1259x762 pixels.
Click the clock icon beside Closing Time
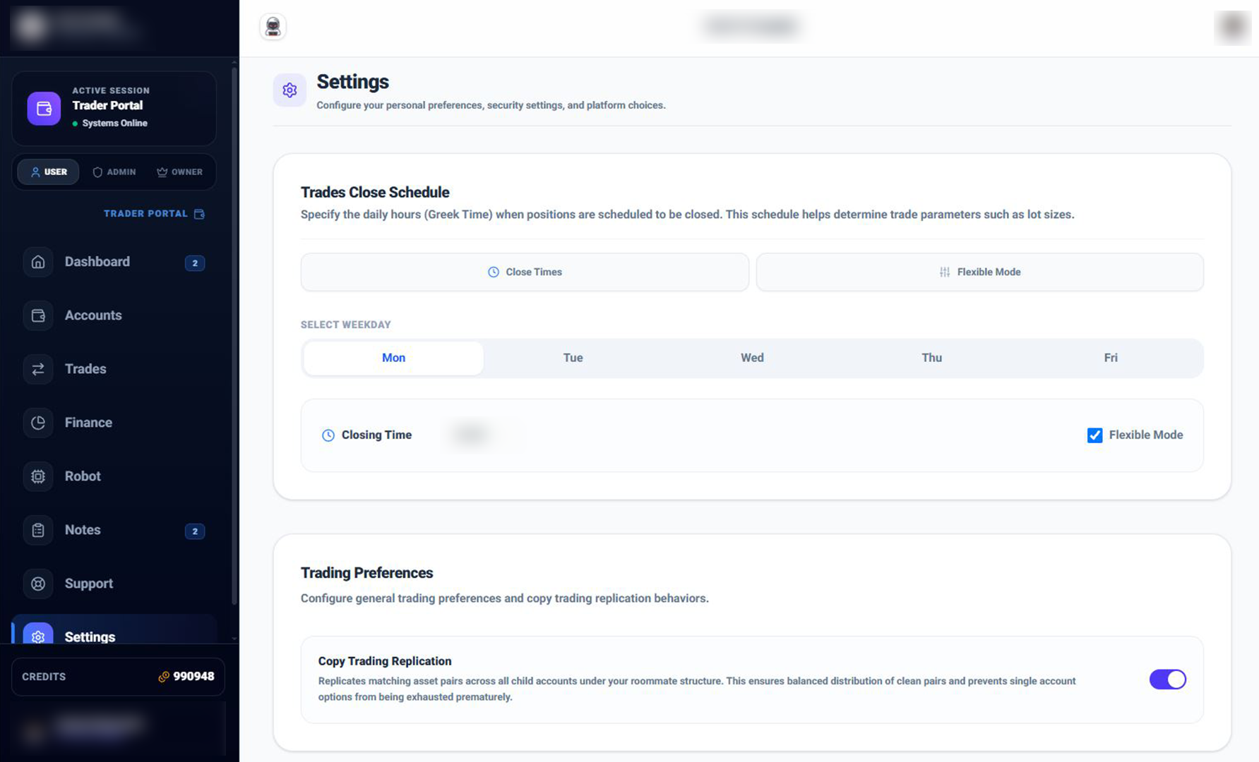328,435
